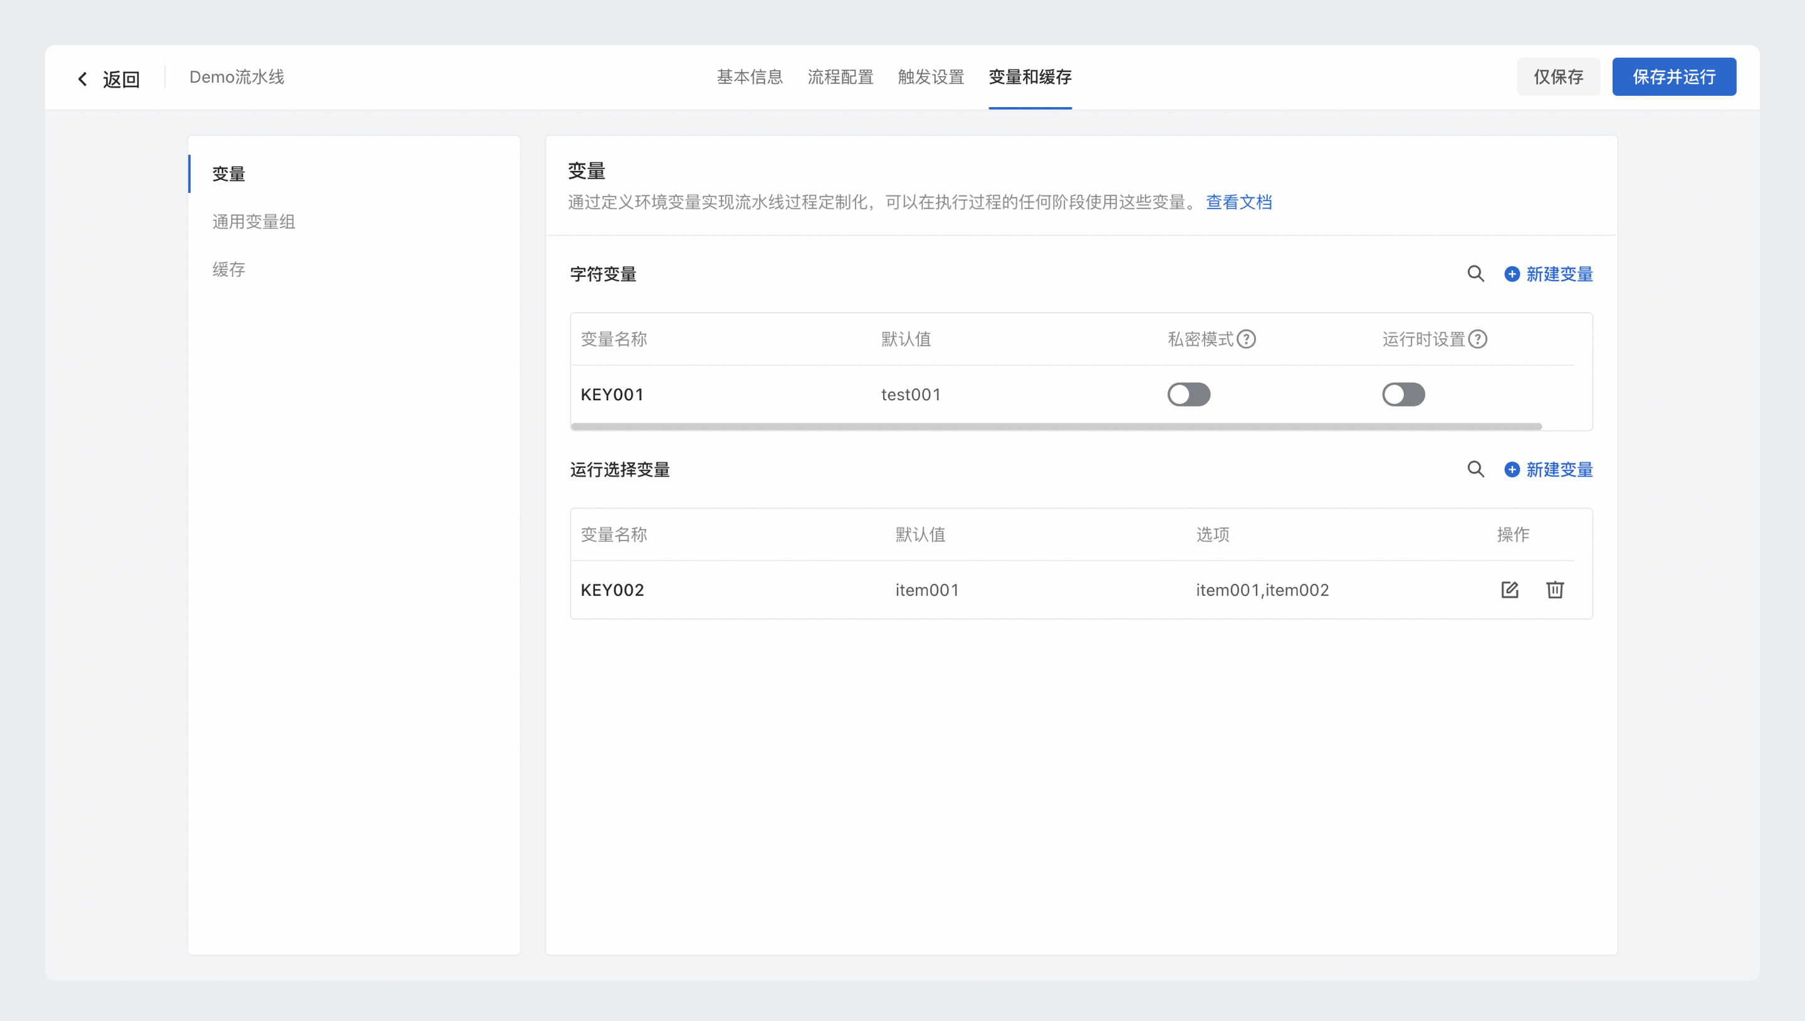Open search in 运行选择变量 section
This screenshot has width=1805, height=1021.
(1475, 469)
